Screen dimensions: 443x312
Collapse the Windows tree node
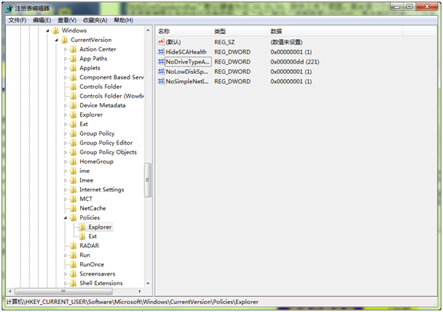(x=48, y=30)
